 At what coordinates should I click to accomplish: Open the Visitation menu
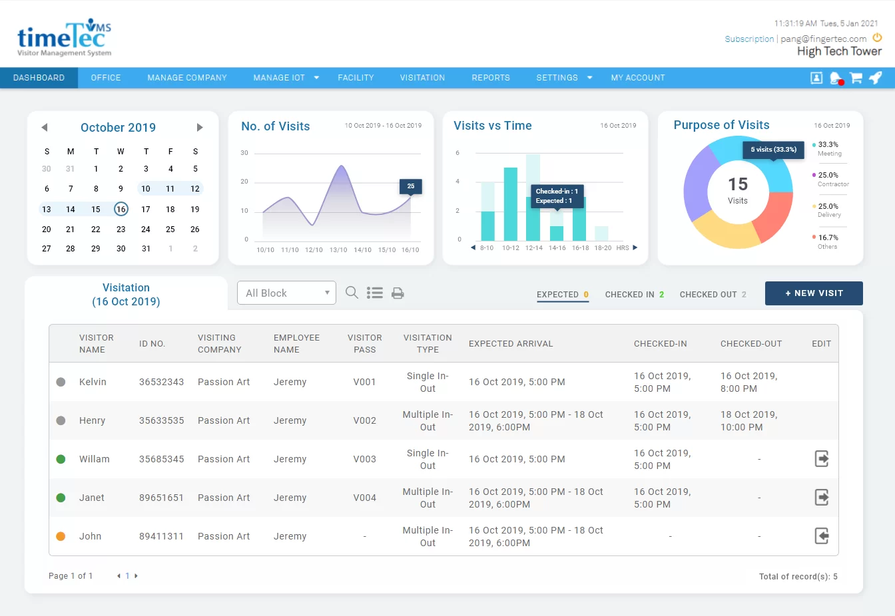(x=422, y=78)
